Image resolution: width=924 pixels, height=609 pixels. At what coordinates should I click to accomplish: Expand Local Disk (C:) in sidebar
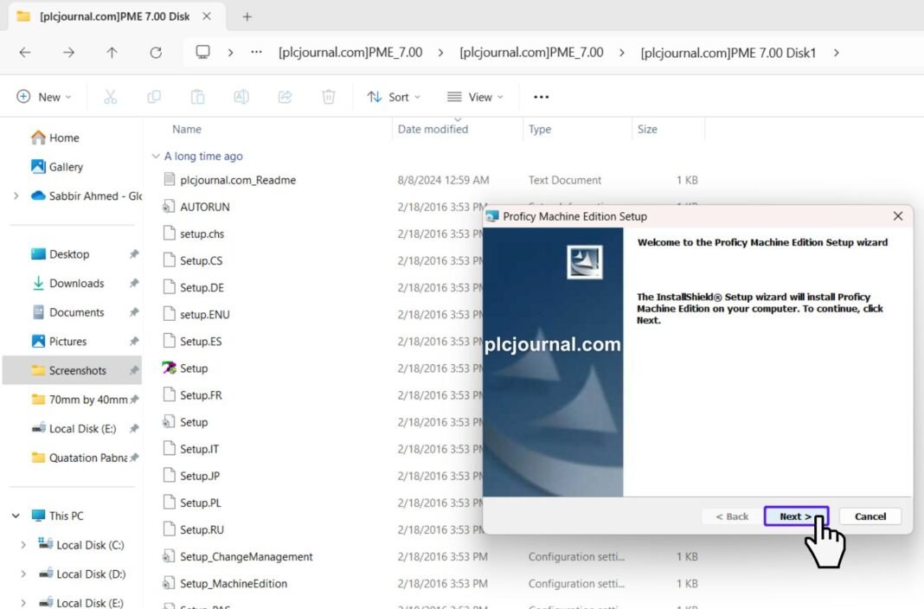coord(23,545)
